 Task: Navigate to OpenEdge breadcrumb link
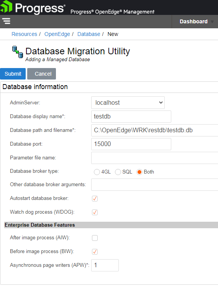(57, 34)
